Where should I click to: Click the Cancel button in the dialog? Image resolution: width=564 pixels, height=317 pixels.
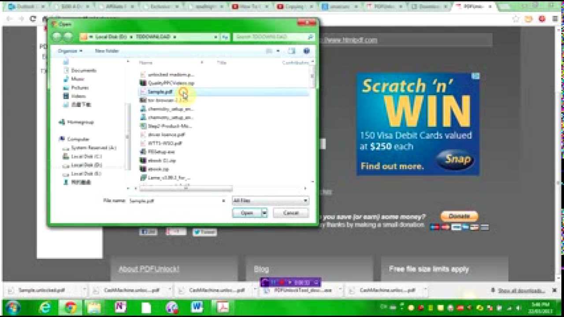point(290,213)
